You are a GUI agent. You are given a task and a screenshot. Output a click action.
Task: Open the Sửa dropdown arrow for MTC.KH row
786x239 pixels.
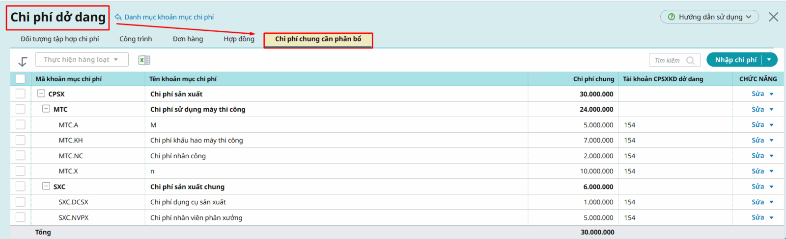(x=772, y=141)
